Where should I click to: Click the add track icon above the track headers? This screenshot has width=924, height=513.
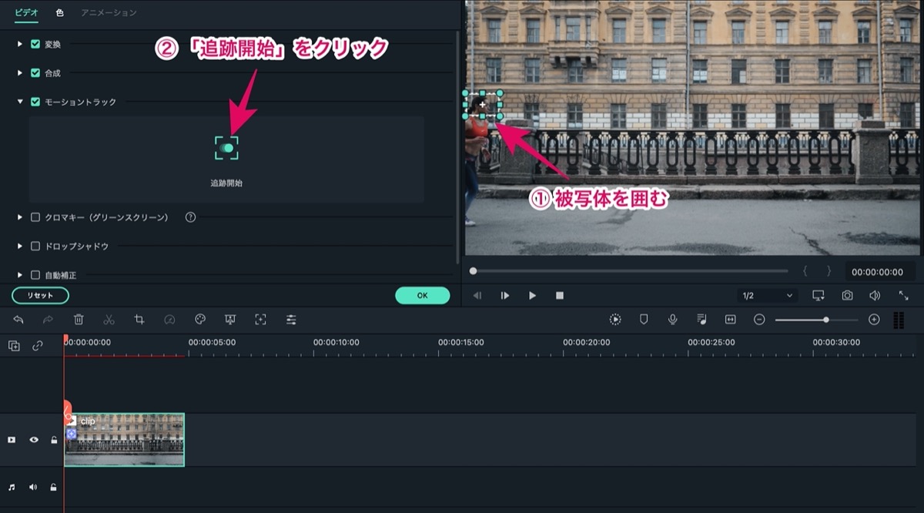coord(14,346)
